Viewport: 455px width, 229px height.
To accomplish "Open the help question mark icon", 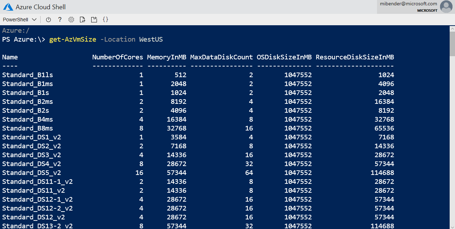I will pos(60,20).
